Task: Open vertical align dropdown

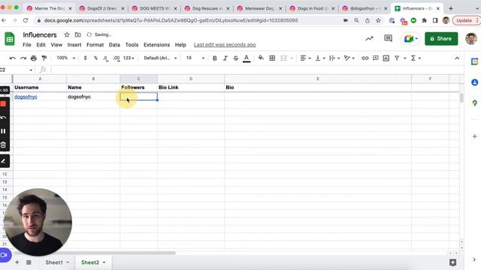Action: pos(320,58)
